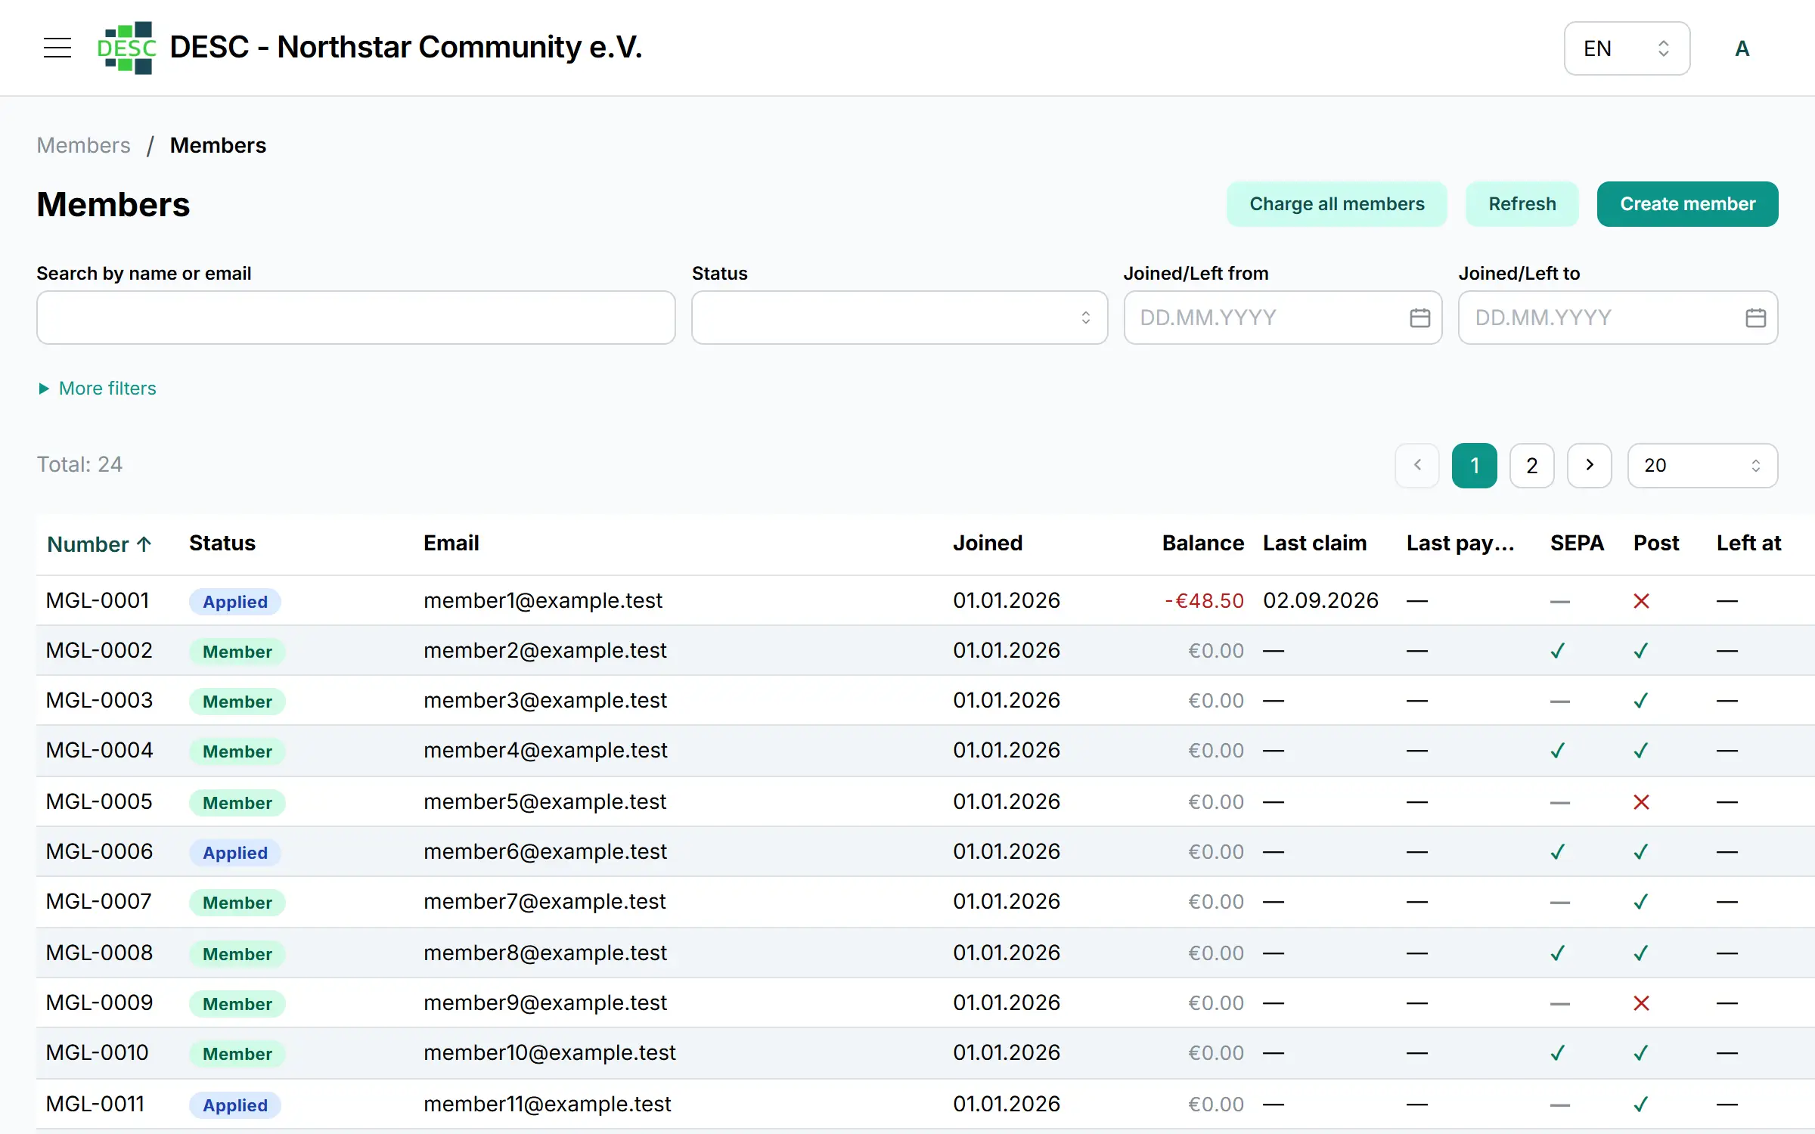The image size is (1815, 1134).
Task: Go to previous page arrow
Action: (1417, 465)
